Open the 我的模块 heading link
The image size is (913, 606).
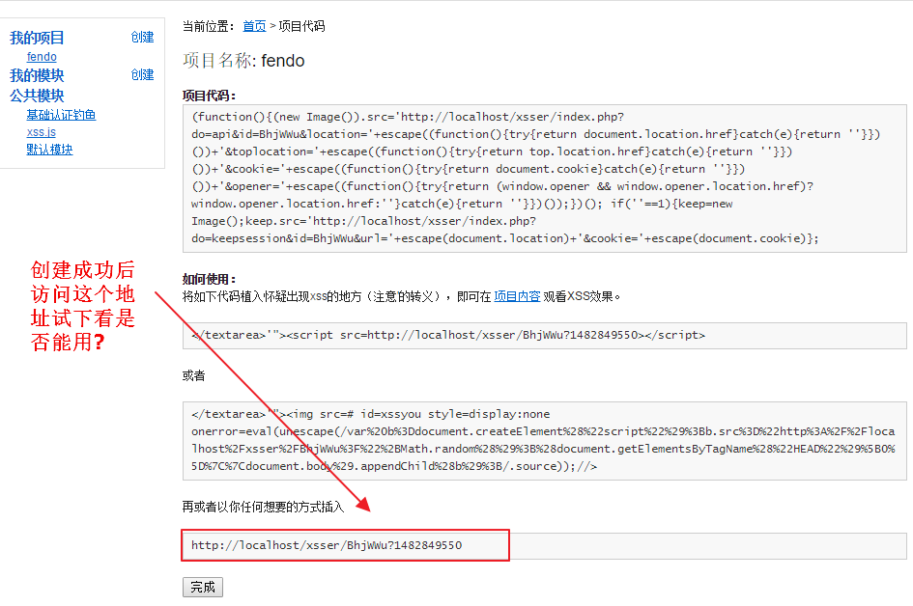(x=37, y=75)
